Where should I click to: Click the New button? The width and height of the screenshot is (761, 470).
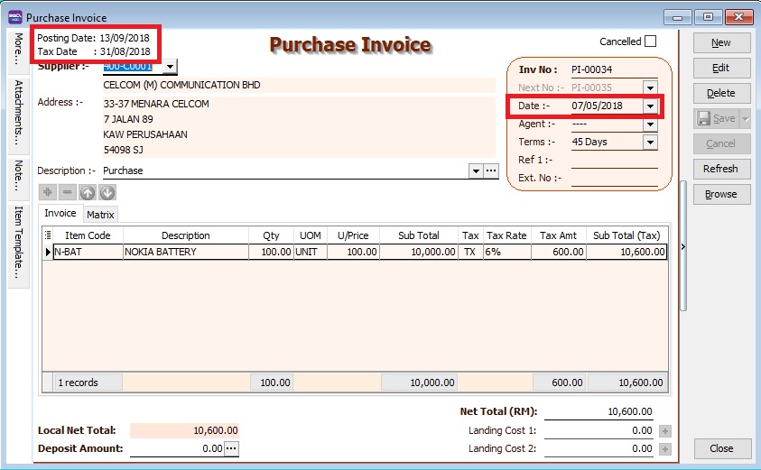[x=720, y=42]
